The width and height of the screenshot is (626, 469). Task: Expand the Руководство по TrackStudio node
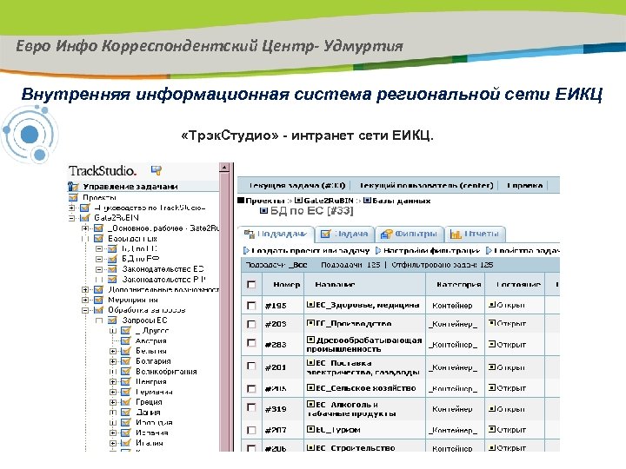point(71,208)
